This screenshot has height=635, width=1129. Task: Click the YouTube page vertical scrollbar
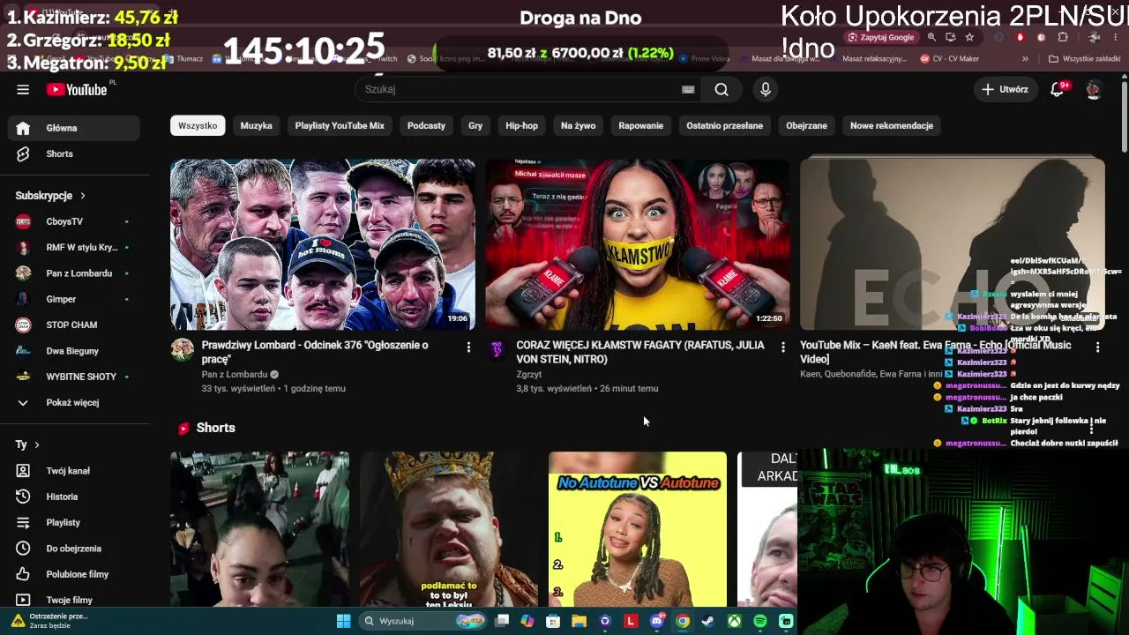1125,115
